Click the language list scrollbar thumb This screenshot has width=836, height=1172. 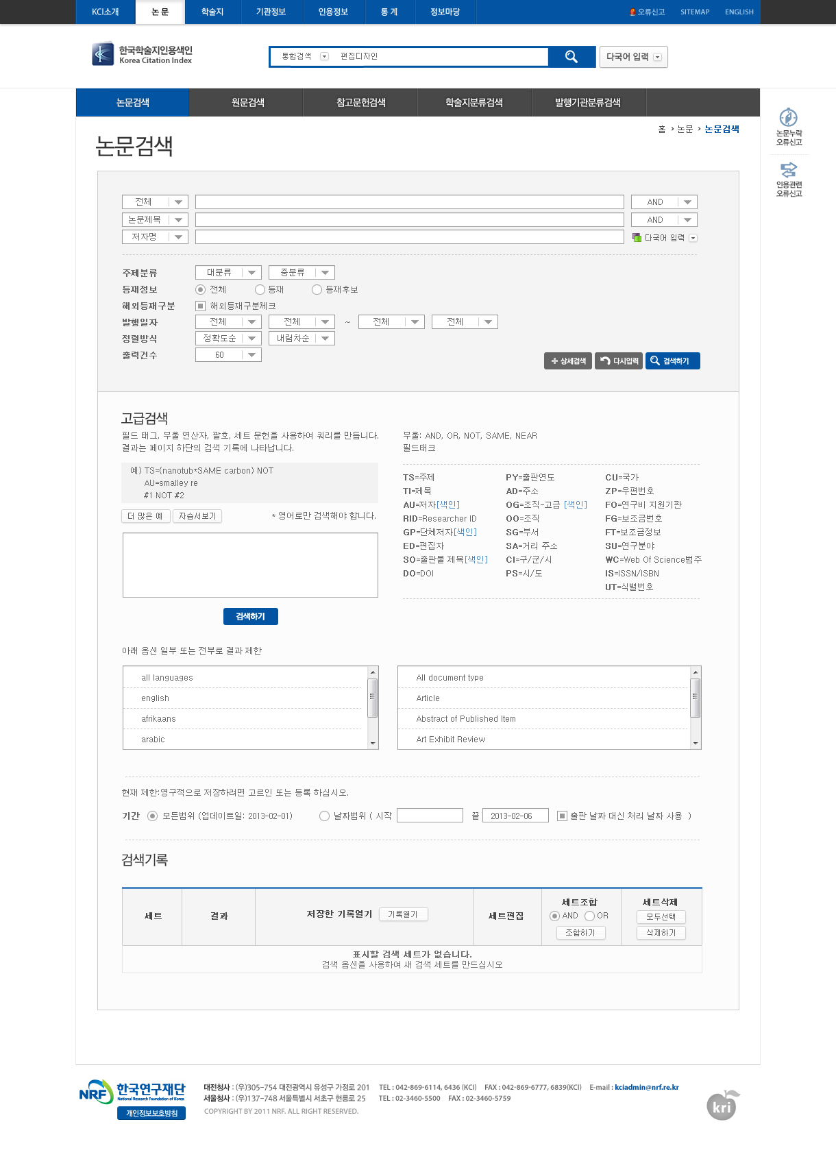(x=373, y=698)
